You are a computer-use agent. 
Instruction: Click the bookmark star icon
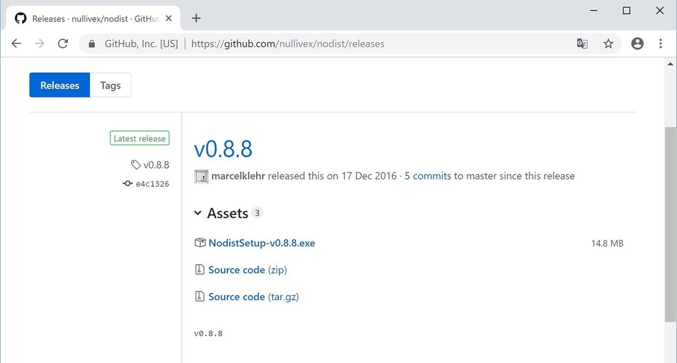click(x=608, y=43)
